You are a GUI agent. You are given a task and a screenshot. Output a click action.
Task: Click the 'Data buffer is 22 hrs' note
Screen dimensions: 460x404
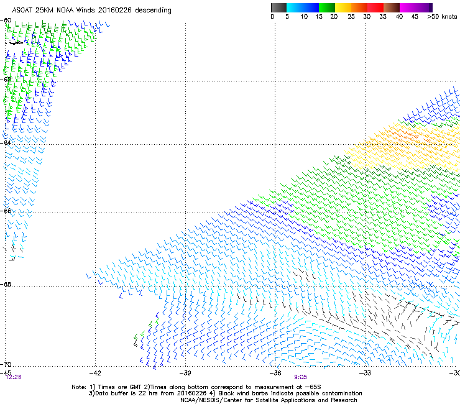(225, 393)
